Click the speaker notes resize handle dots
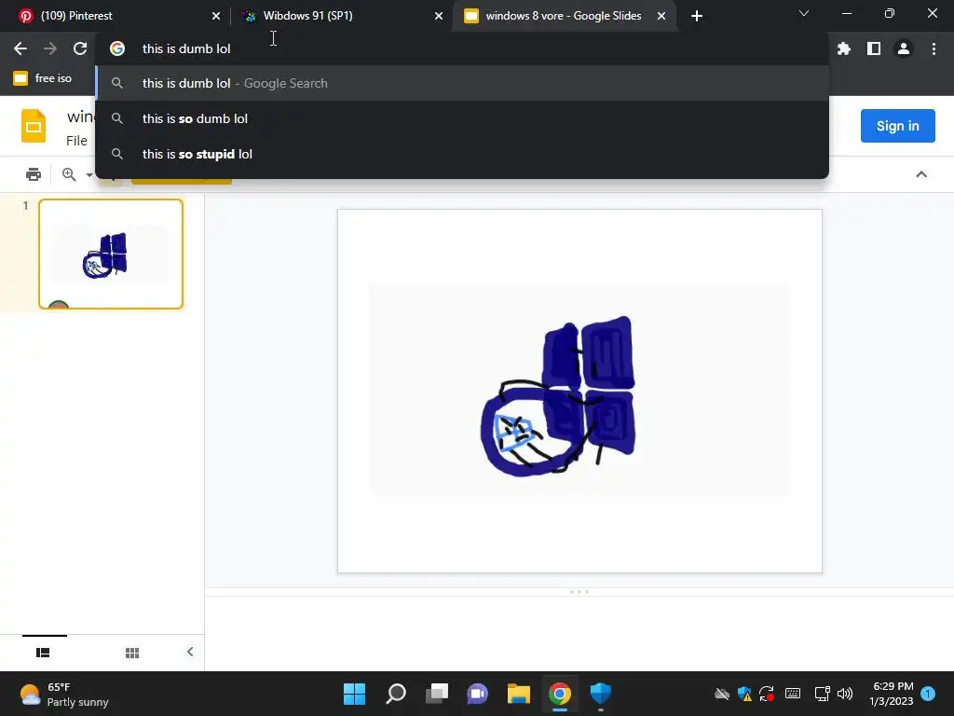The height and width of the screenshot is (716, 954). [x=579, y=592]
